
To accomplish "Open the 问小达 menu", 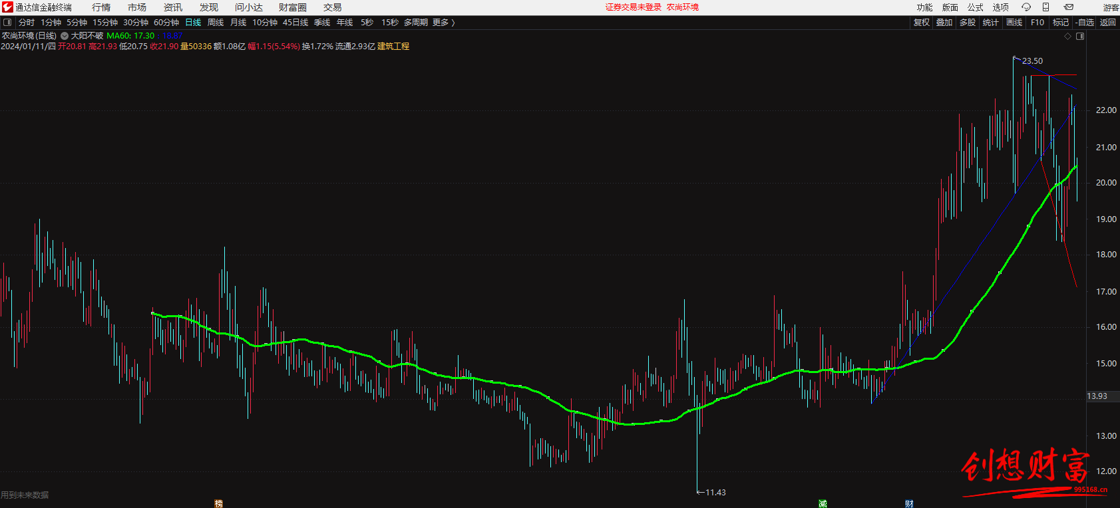I will pos(249,7).
